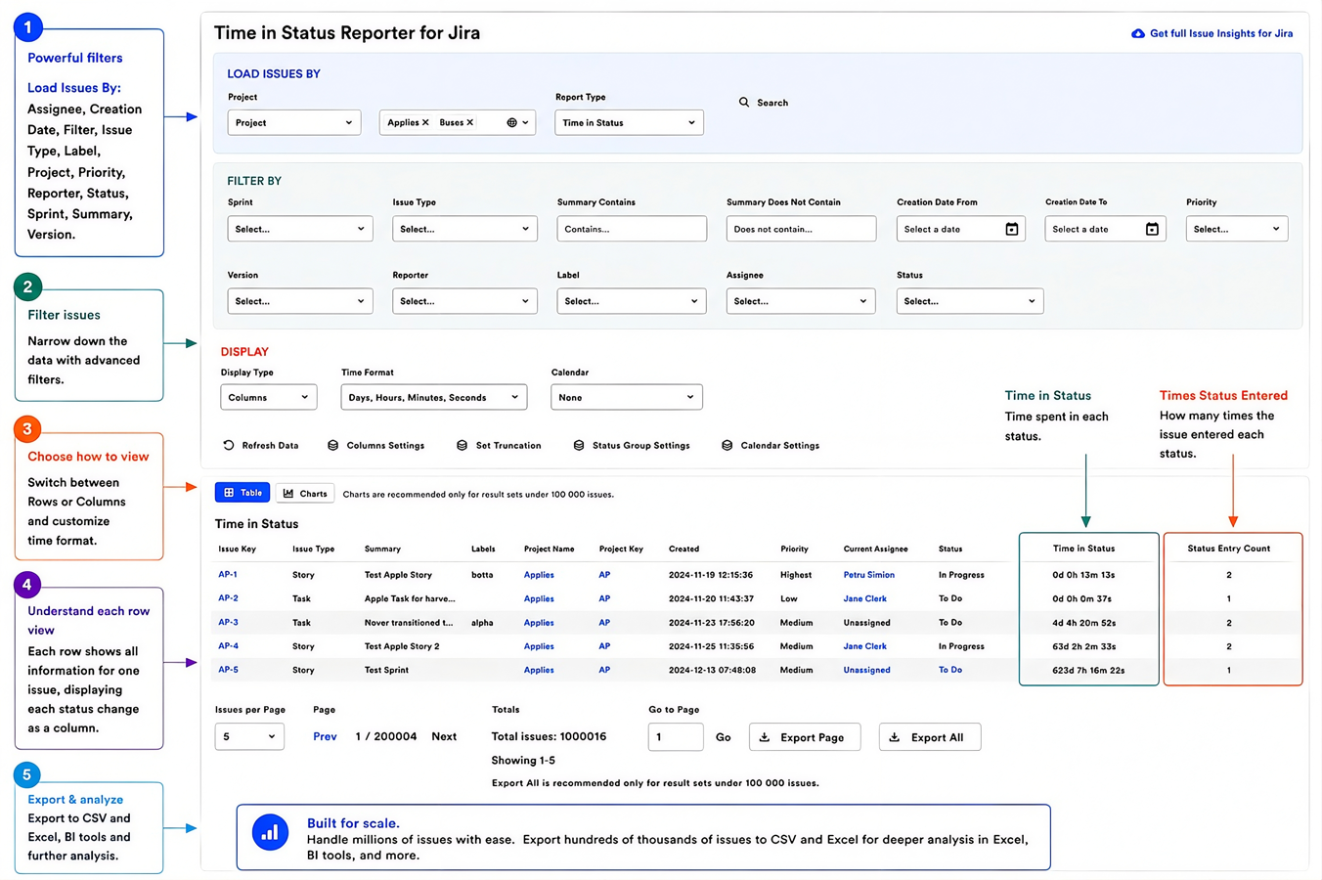Open calendar icon for Creation Date From
The image size is (1322, 880).
pyautogui.click(x=1012, y=229)
